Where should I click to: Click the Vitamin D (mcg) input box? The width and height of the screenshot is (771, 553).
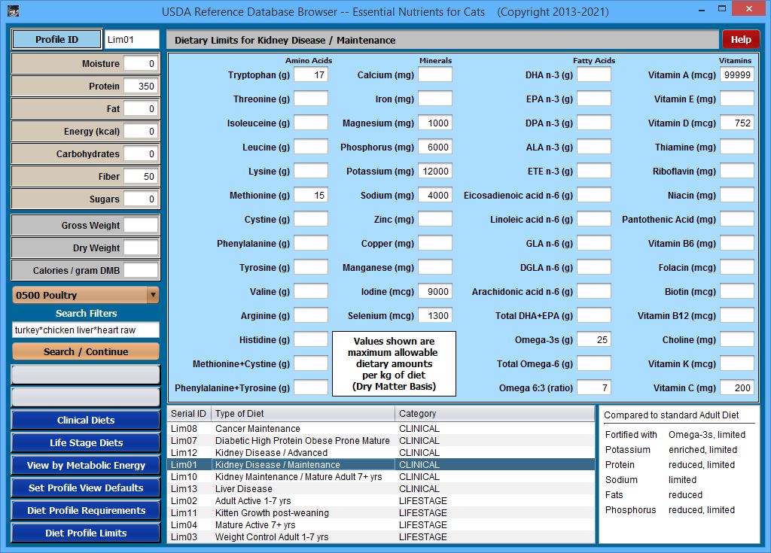point(736,123)
